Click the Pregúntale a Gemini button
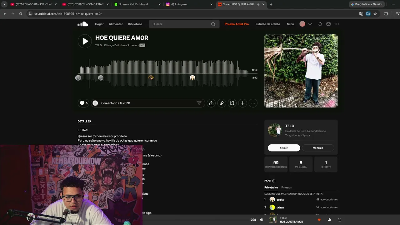The image size is (400, 225). pyautogui.click(x=367, y=4)
